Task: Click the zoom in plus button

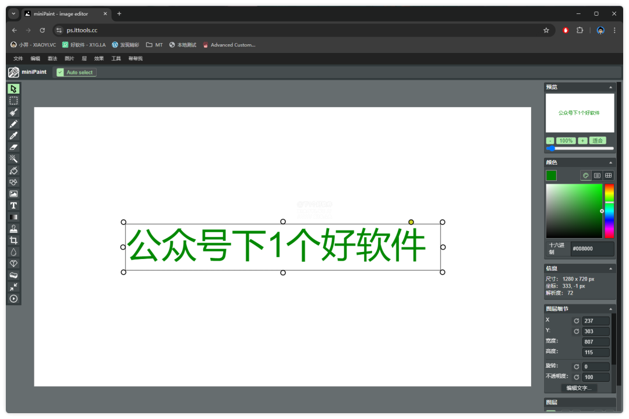Action: 582,141
